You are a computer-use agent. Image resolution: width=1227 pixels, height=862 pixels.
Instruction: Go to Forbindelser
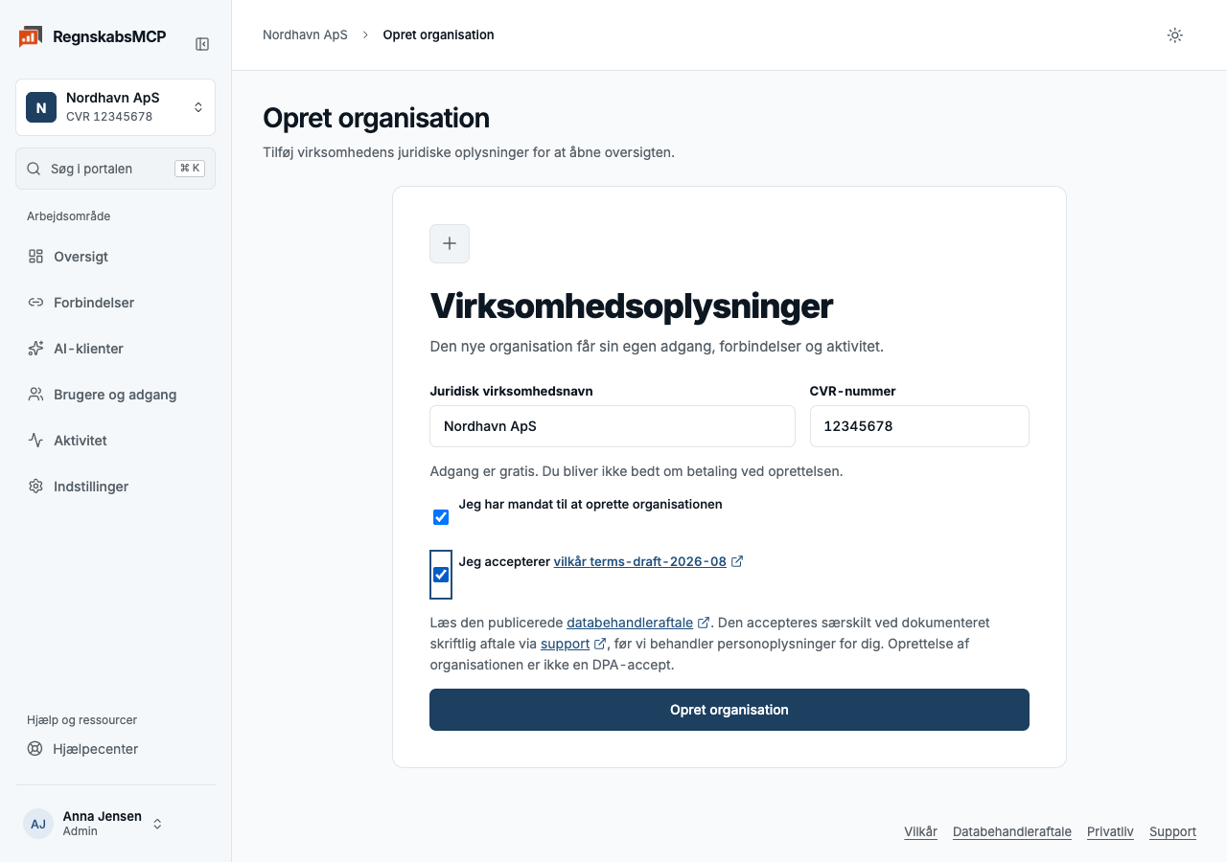coord(115,303)
